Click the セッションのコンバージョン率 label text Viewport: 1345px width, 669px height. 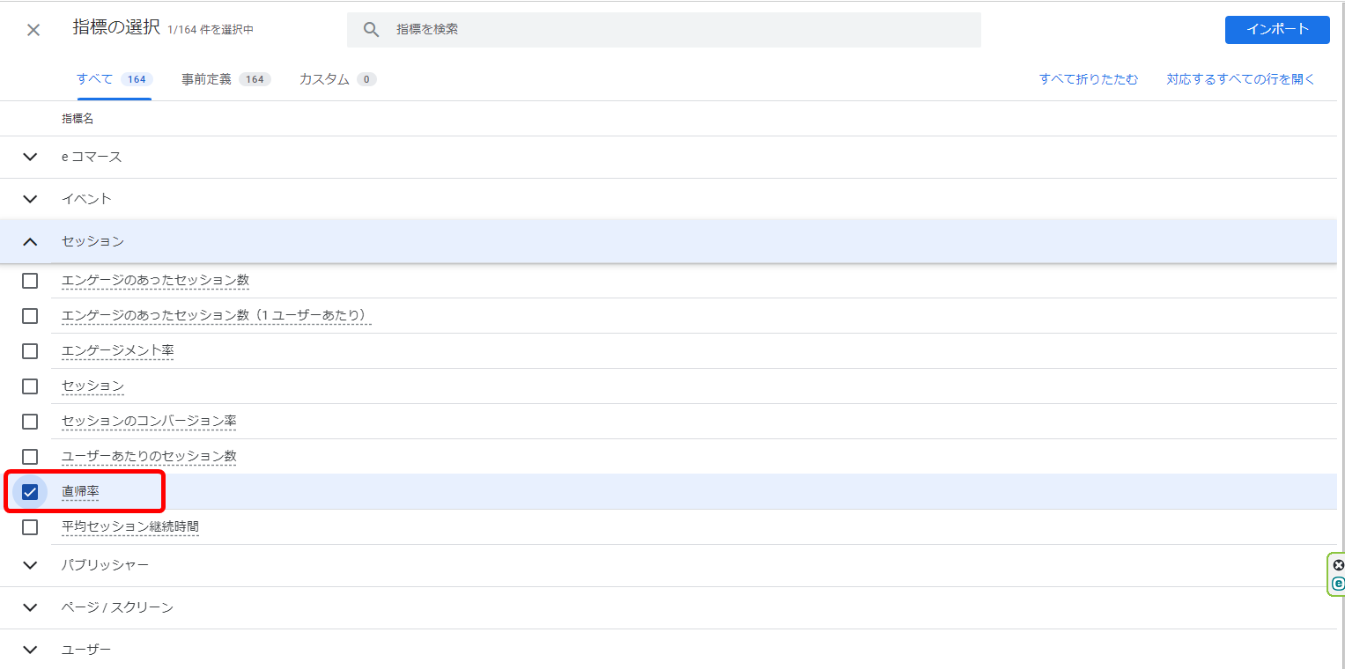point(149,422)
